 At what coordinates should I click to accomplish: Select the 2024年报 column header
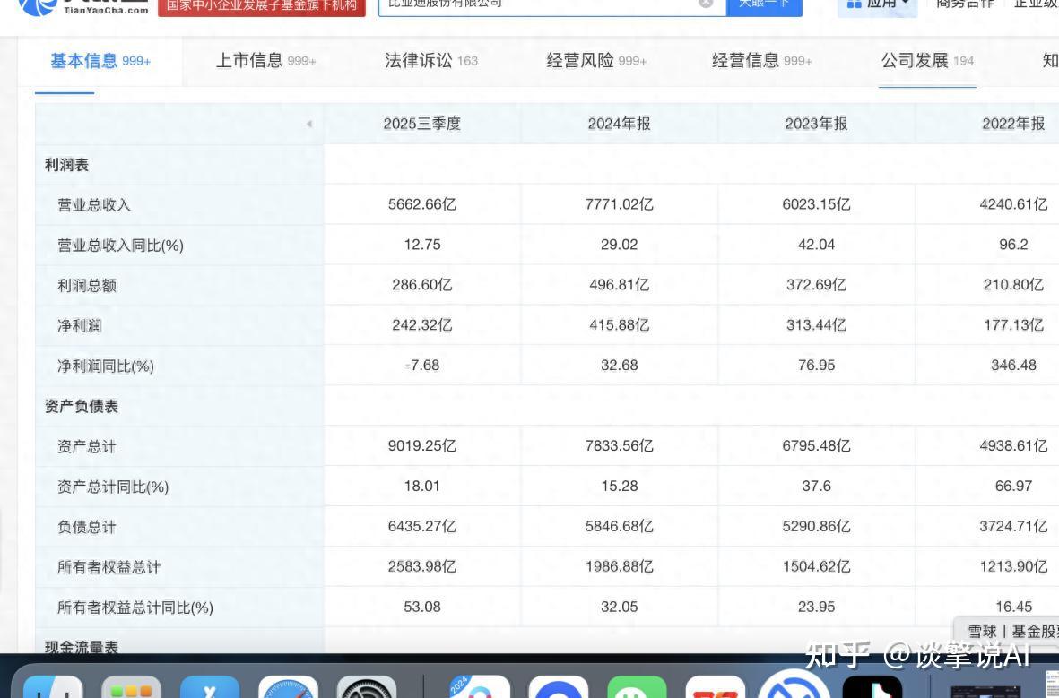coord(620,124)
